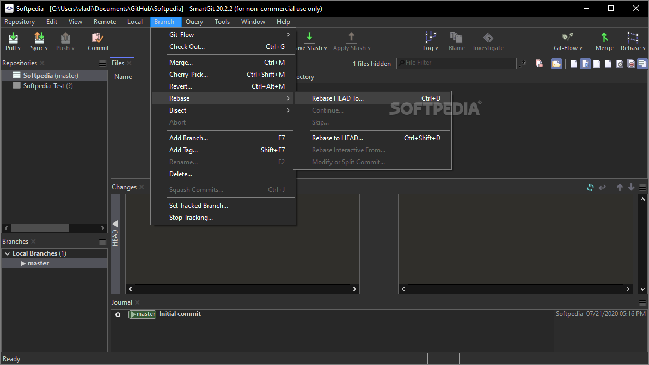
Task: Open the Query menu
Action: (x=194, y=22)
